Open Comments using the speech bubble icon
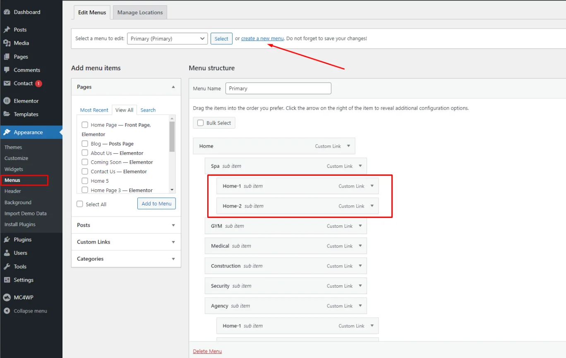Image resolution: width=566 pixels, height=358 pixels. click(7, 70)
